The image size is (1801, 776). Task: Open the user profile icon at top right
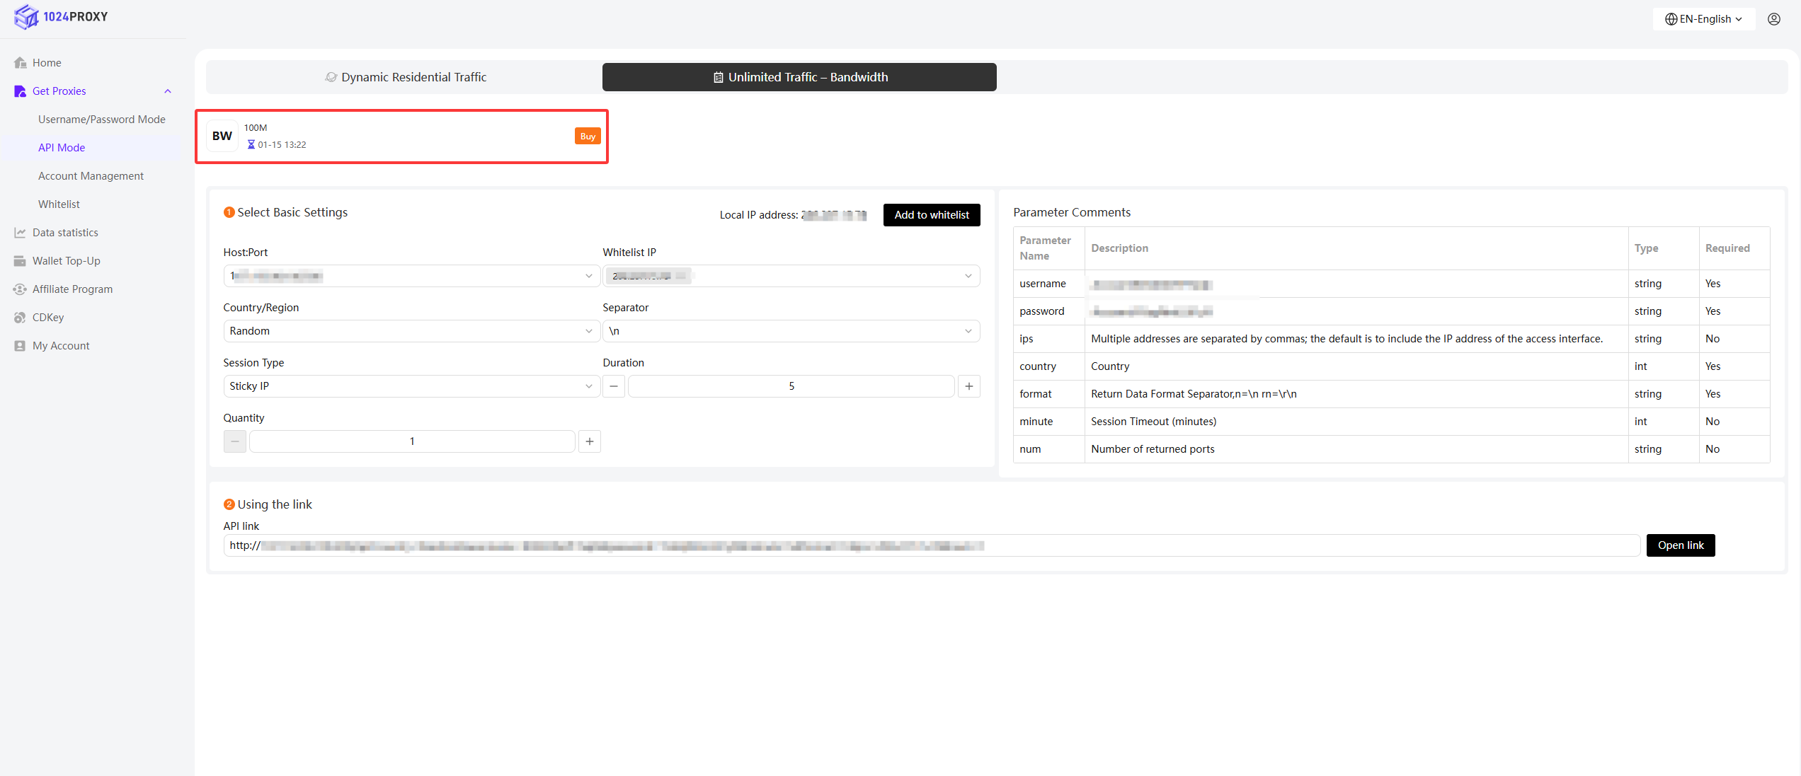(x=1773, y=19)
